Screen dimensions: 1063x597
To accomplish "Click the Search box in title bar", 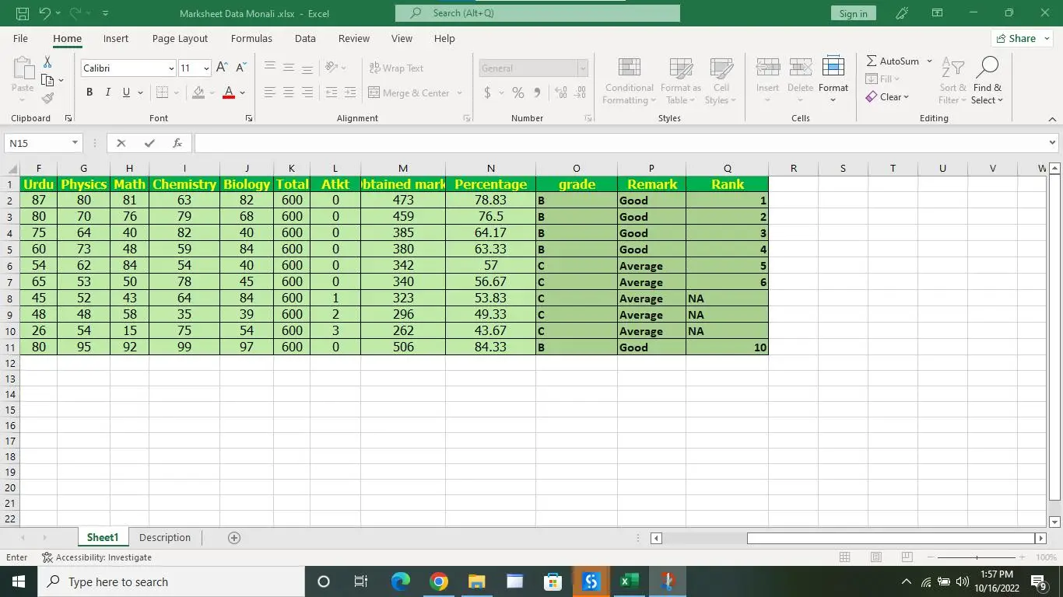I will coord(538,13).
